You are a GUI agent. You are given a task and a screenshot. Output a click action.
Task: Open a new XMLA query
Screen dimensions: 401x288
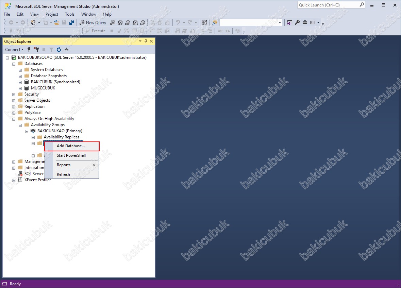pos(135,22)
